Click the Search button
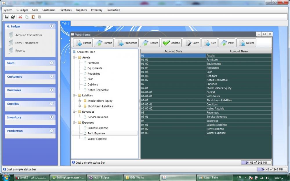Screen dimensions: 290x181 tap(150, 43)
